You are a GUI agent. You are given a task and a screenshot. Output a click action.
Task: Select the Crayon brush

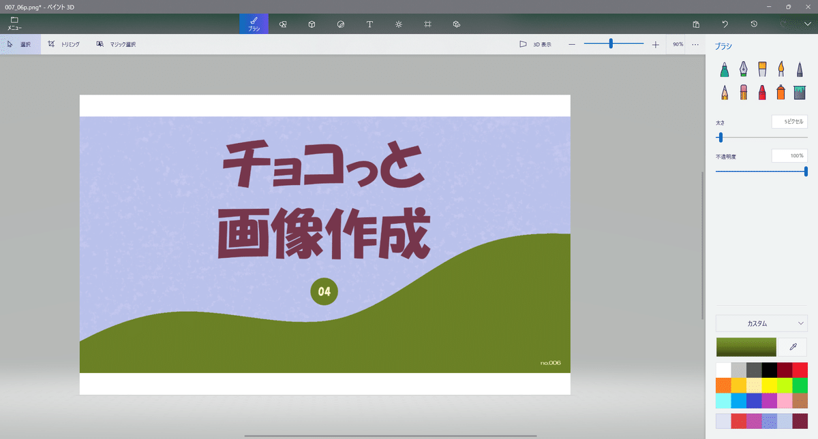(762, 92)
